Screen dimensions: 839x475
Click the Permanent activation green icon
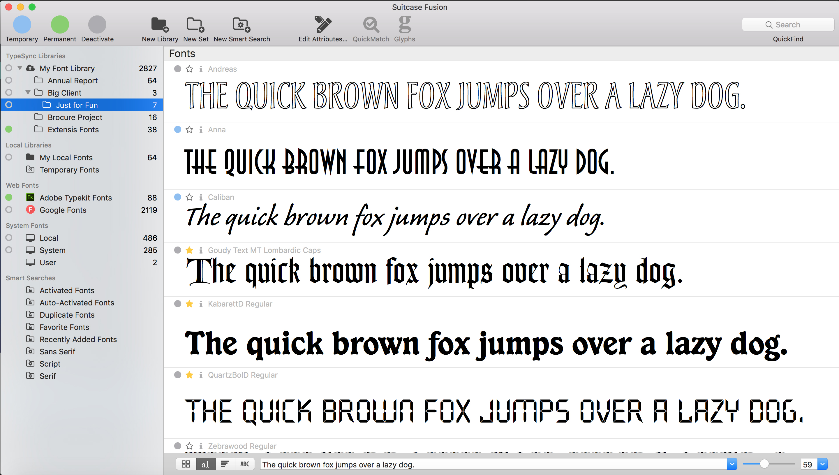pos(60,25)
